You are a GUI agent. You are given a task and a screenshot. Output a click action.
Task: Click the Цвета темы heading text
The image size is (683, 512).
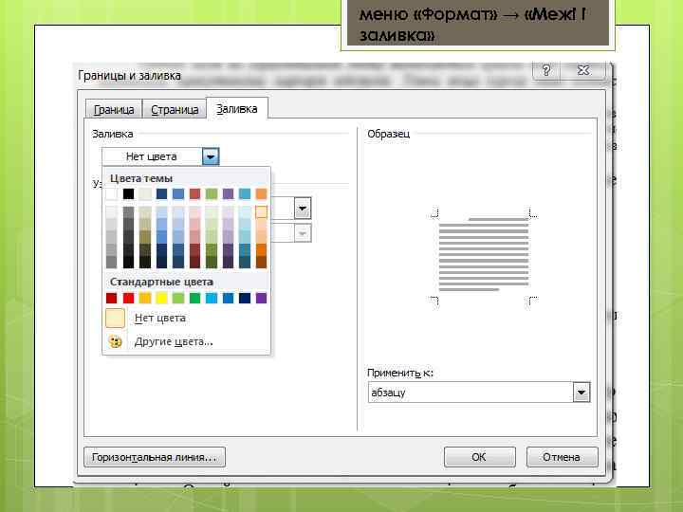(x=141, y=178)
